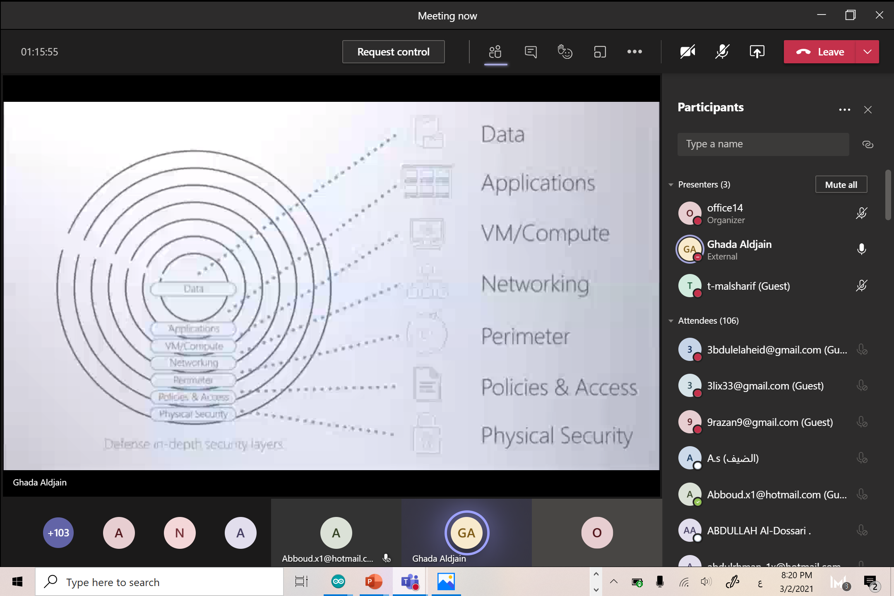Click the raise hand reactions icon
Screen dimensions: 894x596
565,52
